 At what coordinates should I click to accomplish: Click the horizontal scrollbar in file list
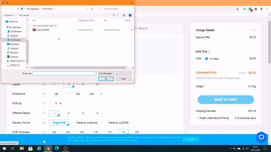[x=79, y=68]
